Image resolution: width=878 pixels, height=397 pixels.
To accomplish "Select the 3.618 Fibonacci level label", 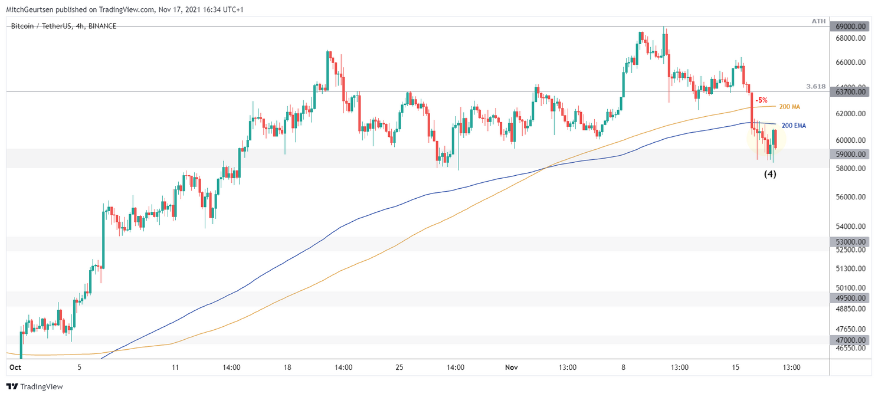I will [x=816, y=87].
